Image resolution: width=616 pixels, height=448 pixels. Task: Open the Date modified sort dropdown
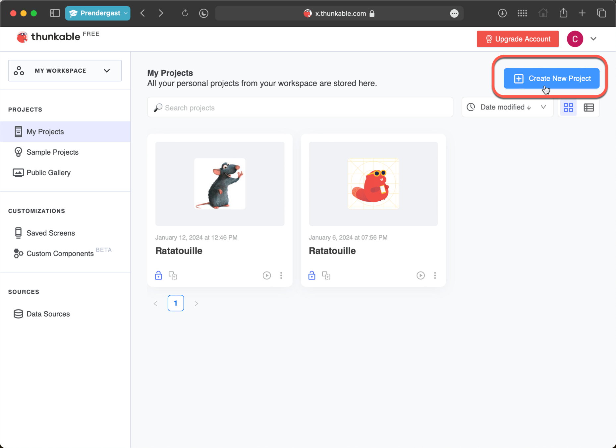(x=543, y=107)
